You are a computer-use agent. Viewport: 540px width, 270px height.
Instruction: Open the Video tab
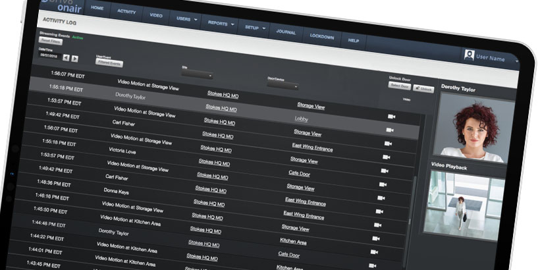pos(156,14)
